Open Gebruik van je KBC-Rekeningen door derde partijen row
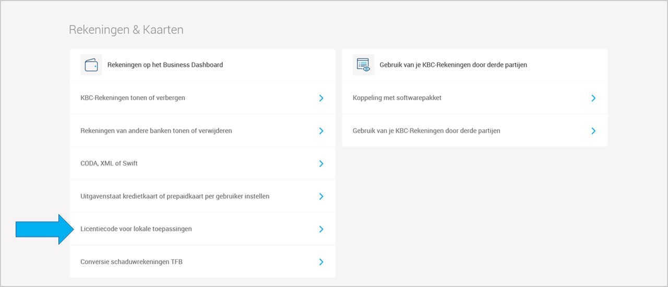The width and height of the screenshot is (668, 287). [x=475, y=130]
